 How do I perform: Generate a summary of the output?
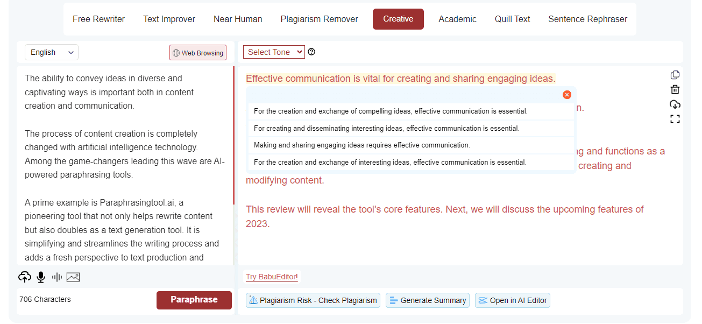427,300
